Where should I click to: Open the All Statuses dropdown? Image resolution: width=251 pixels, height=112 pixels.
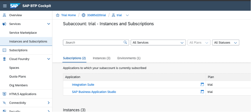225,42
